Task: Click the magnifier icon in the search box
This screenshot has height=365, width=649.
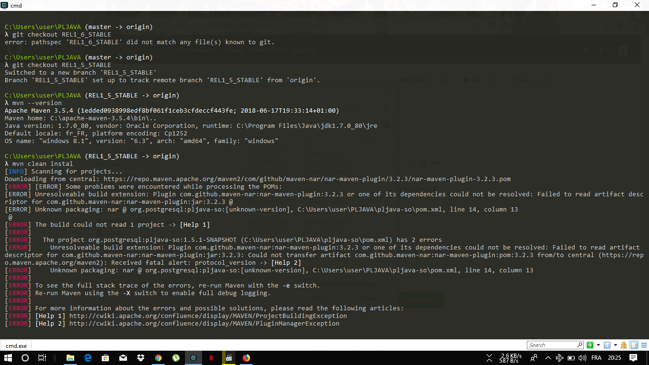Action: pos(580,345)
